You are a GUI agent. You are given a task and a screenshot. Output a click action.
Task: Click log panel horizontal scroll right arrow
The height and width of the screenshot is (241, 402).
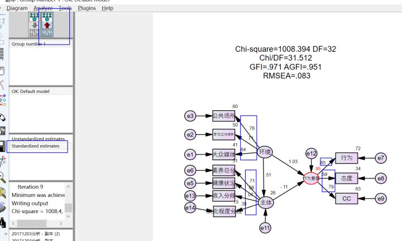61,223
